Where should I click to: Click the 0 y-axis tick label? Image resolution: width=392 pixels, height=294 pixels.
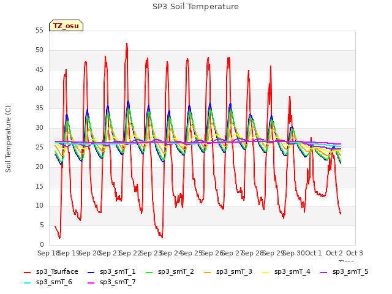pyautogui.click(x=42, y=244)
